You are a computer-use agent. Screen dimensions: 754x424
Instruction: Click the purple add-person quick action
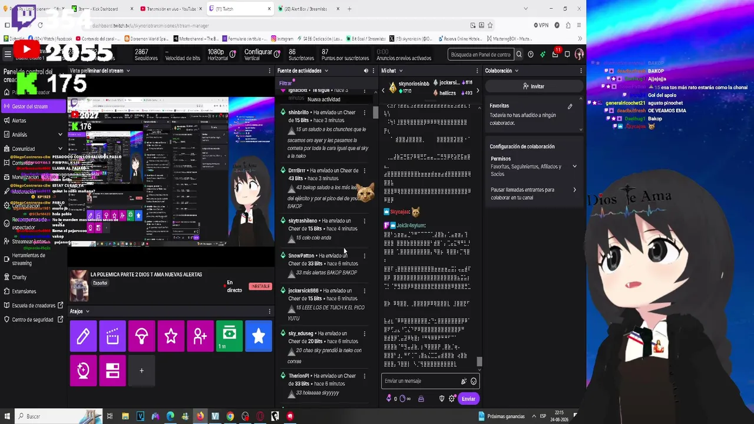(x=200, y=336)
